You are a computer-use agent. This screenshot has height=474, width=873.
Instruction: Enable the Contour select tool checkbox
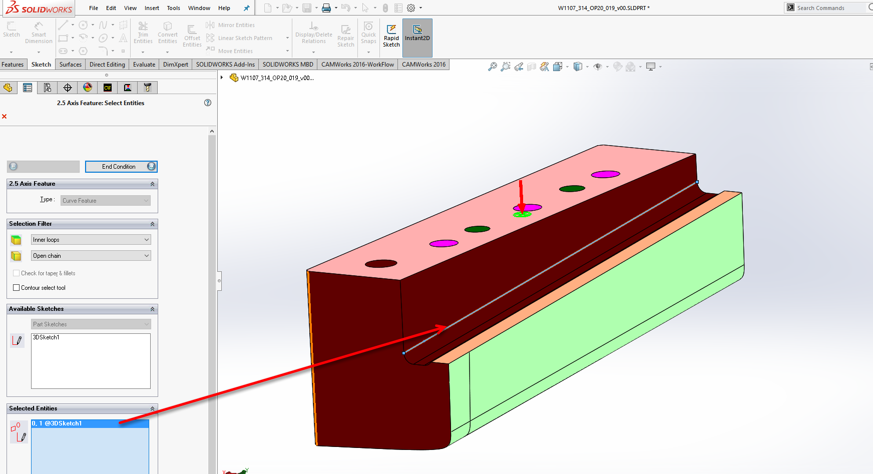(17, 288)
